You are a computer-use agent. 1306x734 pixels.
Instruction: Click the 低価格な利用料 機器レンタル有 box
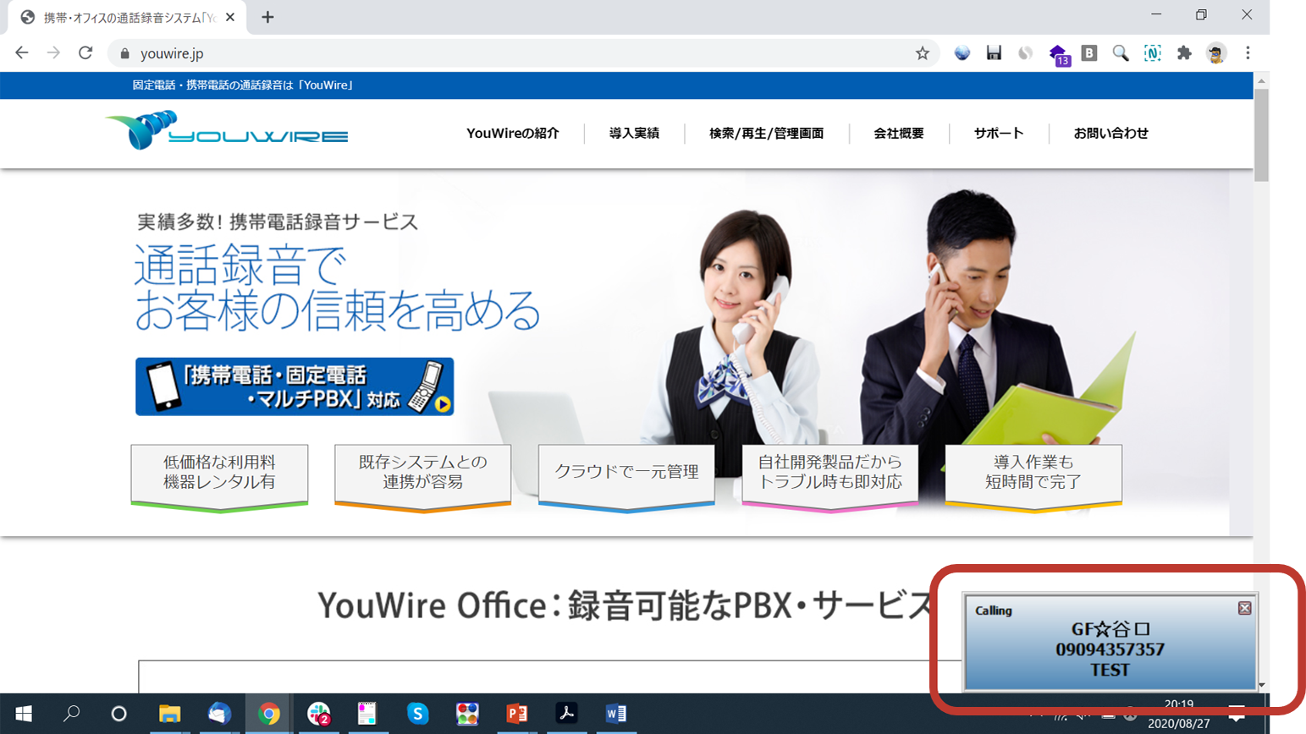click(219, 477)
